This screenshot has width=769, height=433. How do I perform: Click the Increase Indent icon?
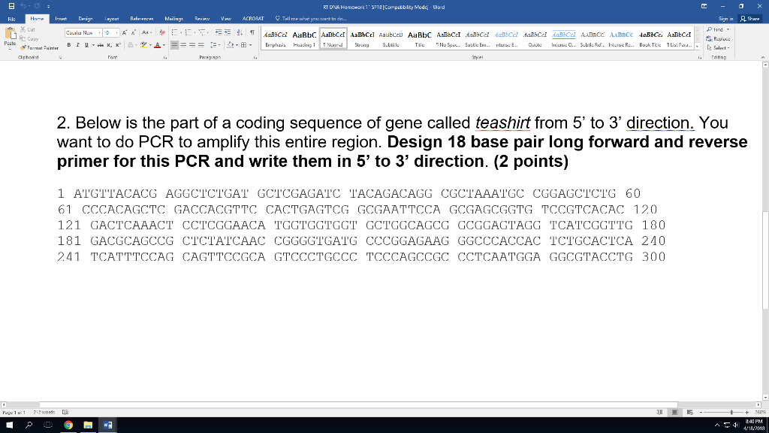pos(228,33)
